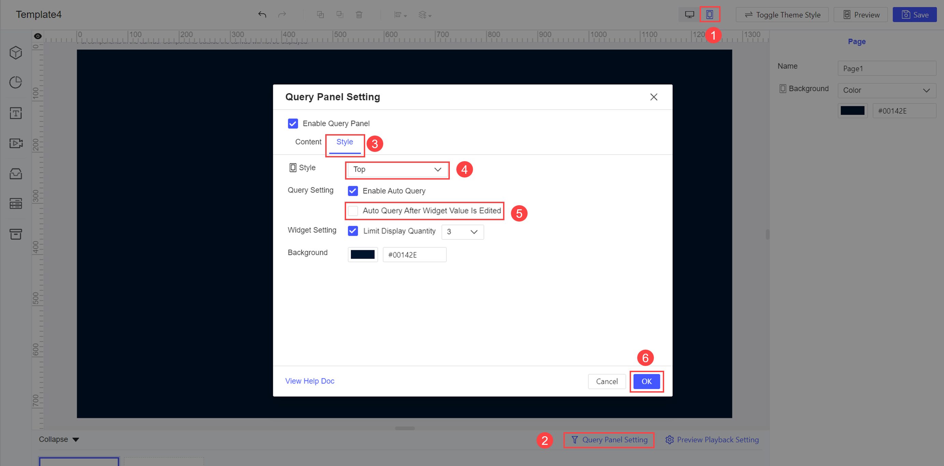Viewport: 944px width, 466px height.
Task: Click Cancel in the dialog
Action: point(607,381)
